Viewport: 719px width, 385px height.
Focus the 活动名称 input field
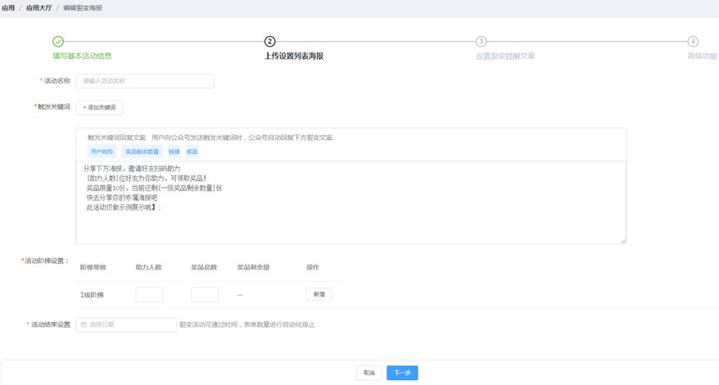pyautogui.click(x=145, y=81)
